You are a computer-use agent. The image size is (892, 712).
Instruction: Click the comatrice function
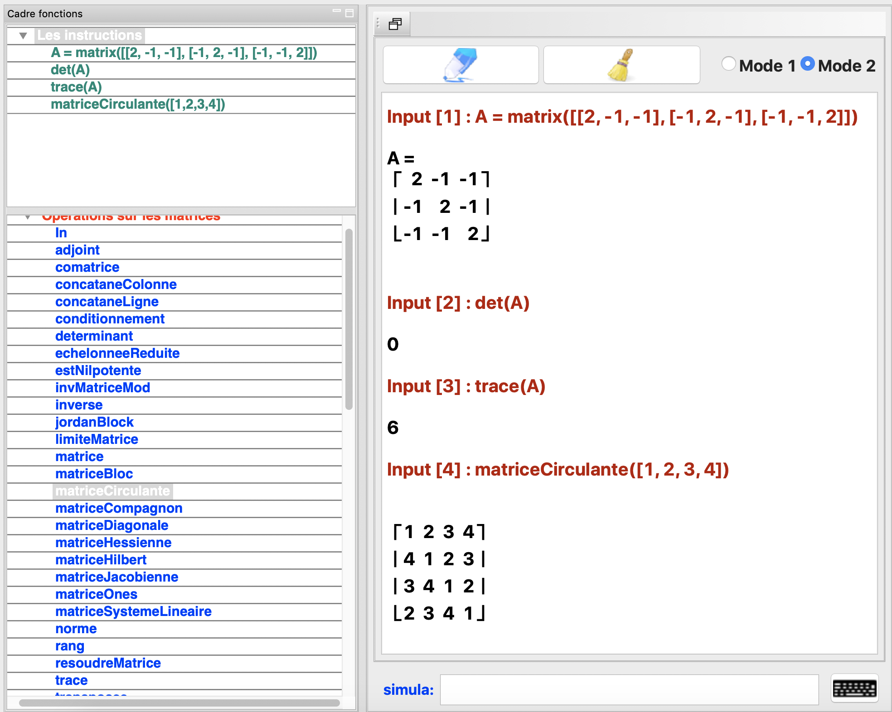click(87, 267)
